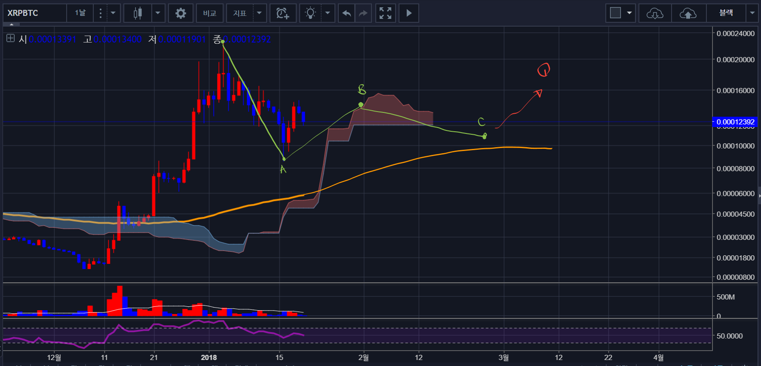Click the 고 high value 0.00013400 in legend

click(117, 39)
